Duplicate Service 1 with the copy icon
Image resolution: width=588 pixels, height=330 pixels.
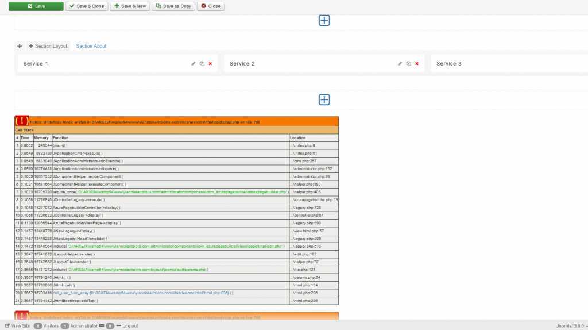[x=202, y=64]
